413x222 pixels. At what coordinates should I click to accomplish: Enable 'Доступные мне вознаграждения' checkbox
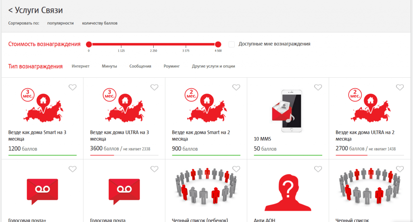(x=232, y=44)
